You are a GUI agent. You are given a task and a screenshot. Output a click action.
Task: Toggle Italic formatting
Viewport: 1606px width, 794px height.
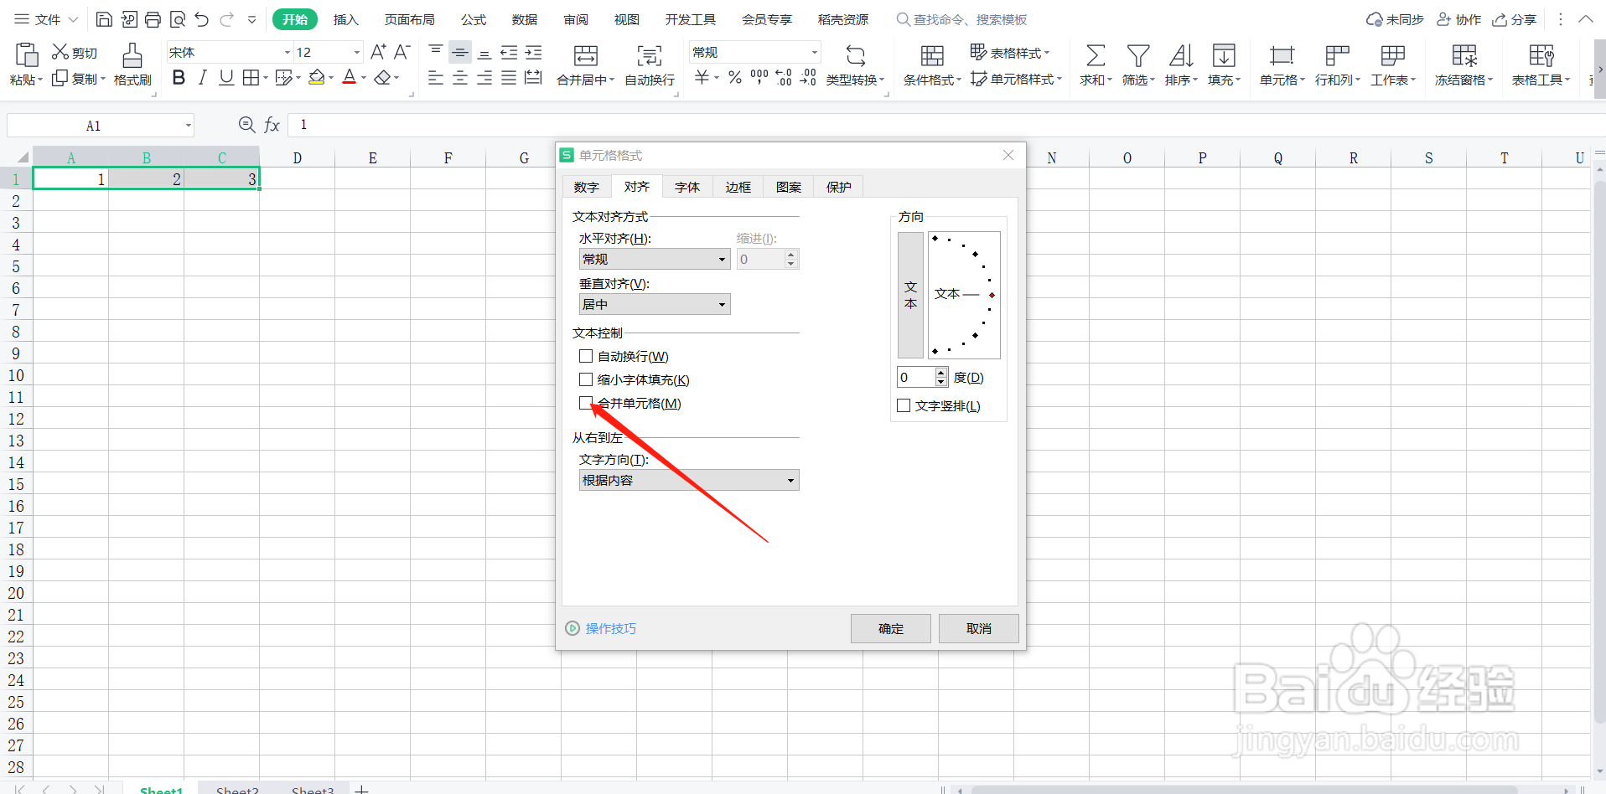[x=202, y=78]
